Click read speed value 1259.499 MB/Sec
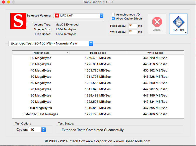196x146 pixels. click(98, 58)
